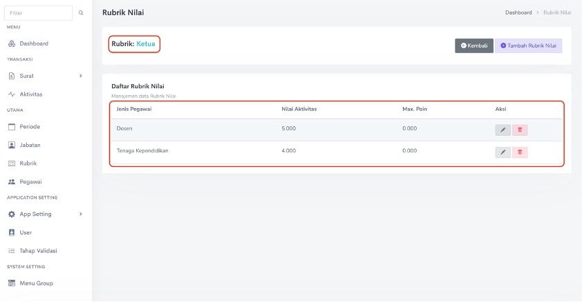Open the Jabatan sidebar entry
Screen dimensions: 582x302
click(x=29, y=145)
